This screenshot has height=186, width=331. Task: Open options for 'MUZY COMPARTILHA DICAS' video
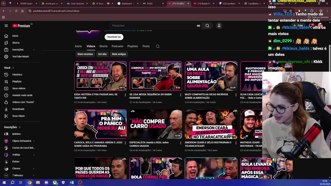pyautogui.click(x=236, y=95)
